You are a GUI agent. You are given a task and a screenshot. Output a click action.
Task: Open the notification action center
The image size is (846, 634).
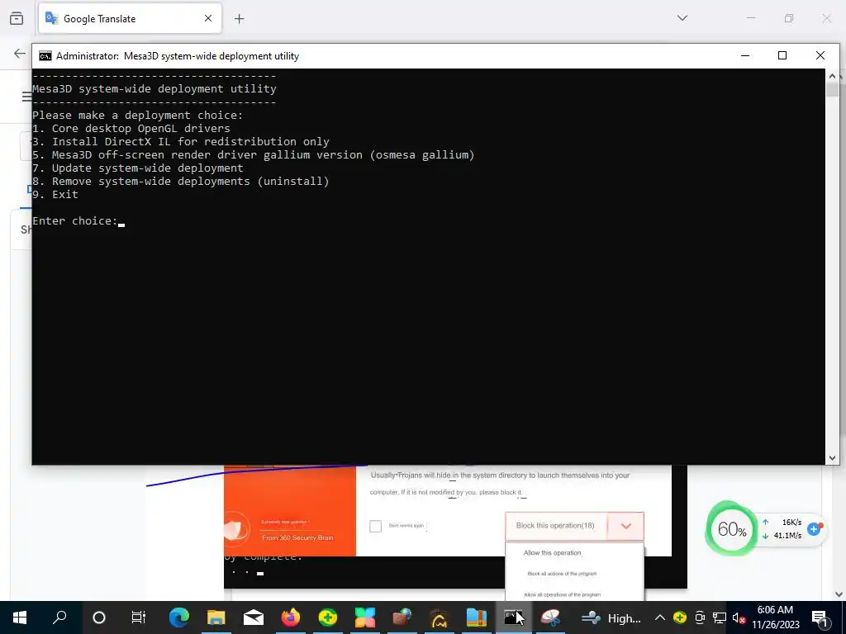click(x=820, y=618)
